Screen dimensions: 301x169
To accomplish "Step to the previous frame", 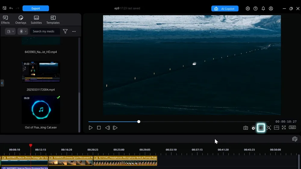I will 107,128.
